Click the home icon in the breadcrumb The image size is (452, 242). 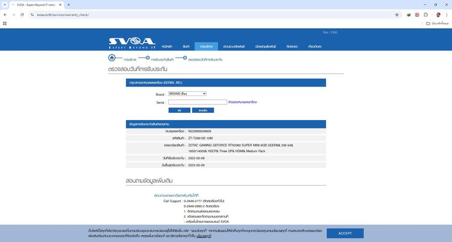point(111,58)
